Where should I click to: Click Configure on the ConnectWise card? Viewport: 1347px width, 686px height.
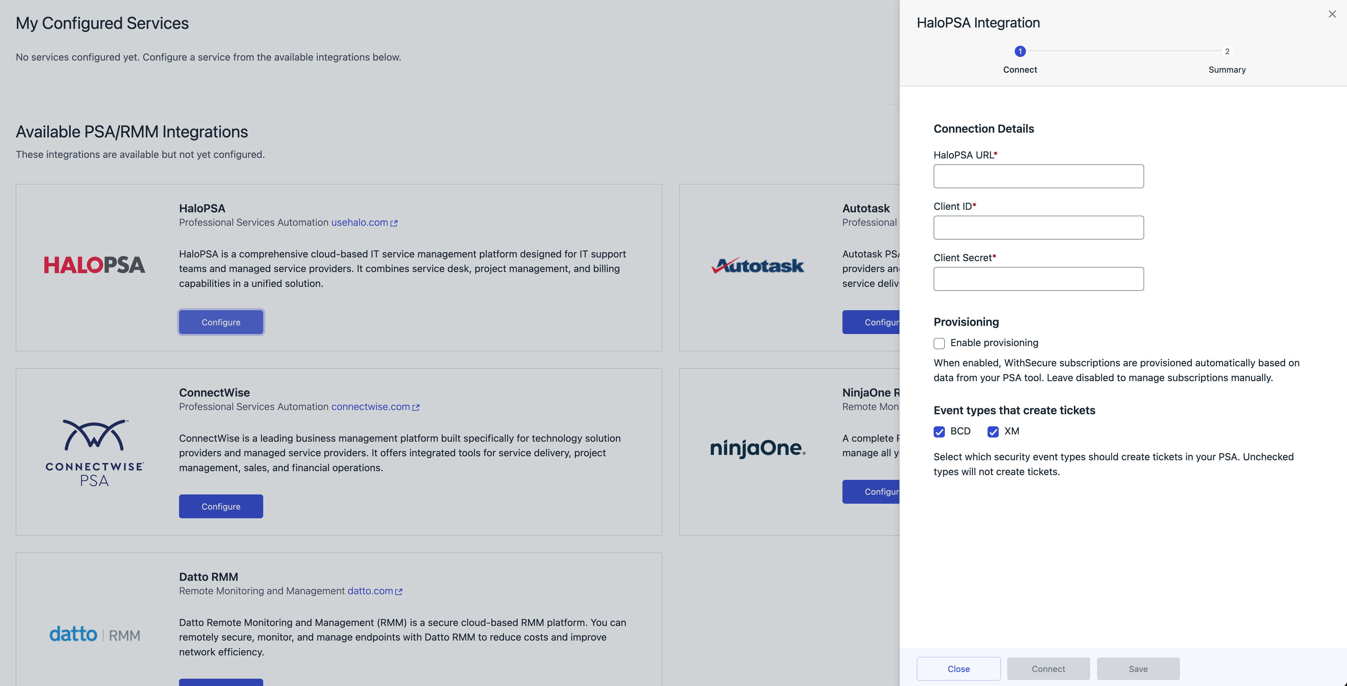[221, 506]
